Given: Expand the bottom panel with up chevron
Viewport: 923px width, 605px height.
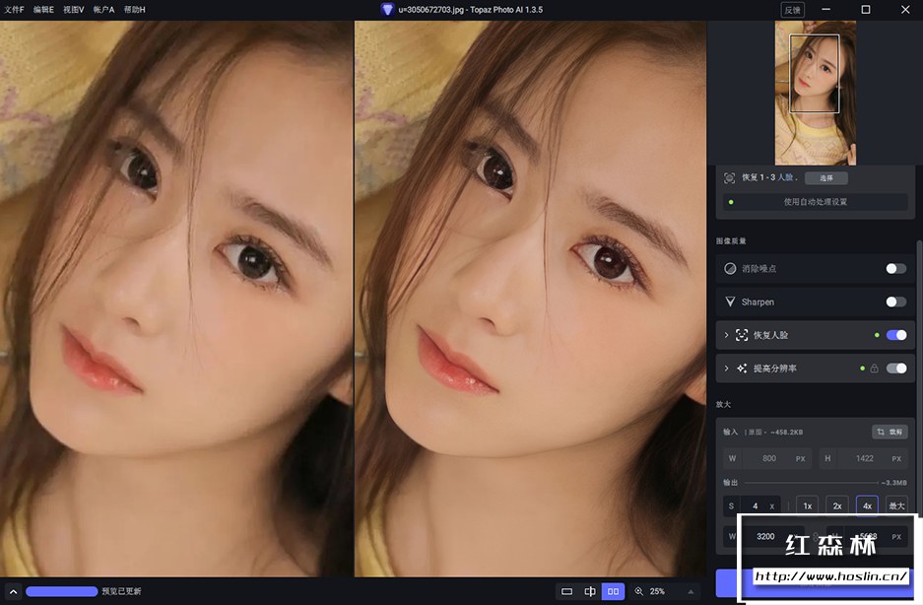Looking at the screenshot, I should point(13,591).
